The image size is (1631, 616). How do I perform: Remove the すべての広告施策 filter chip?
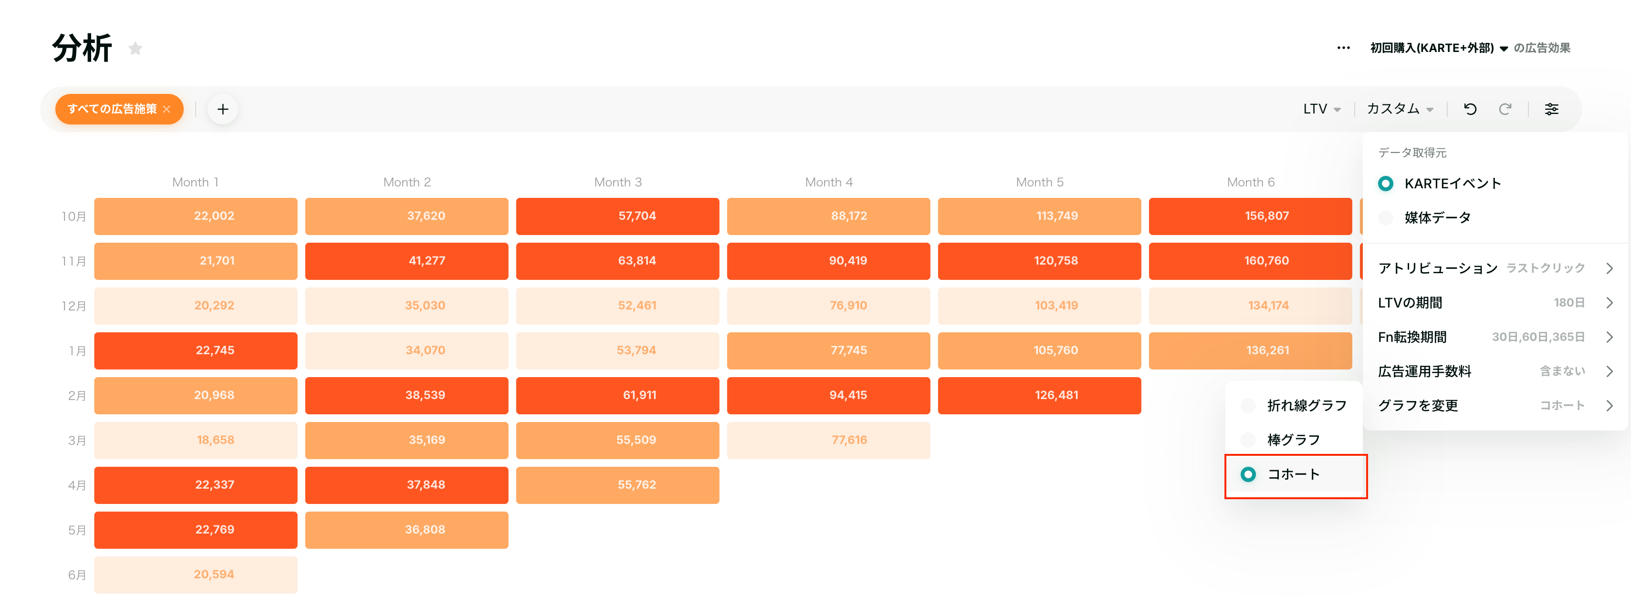167,109
